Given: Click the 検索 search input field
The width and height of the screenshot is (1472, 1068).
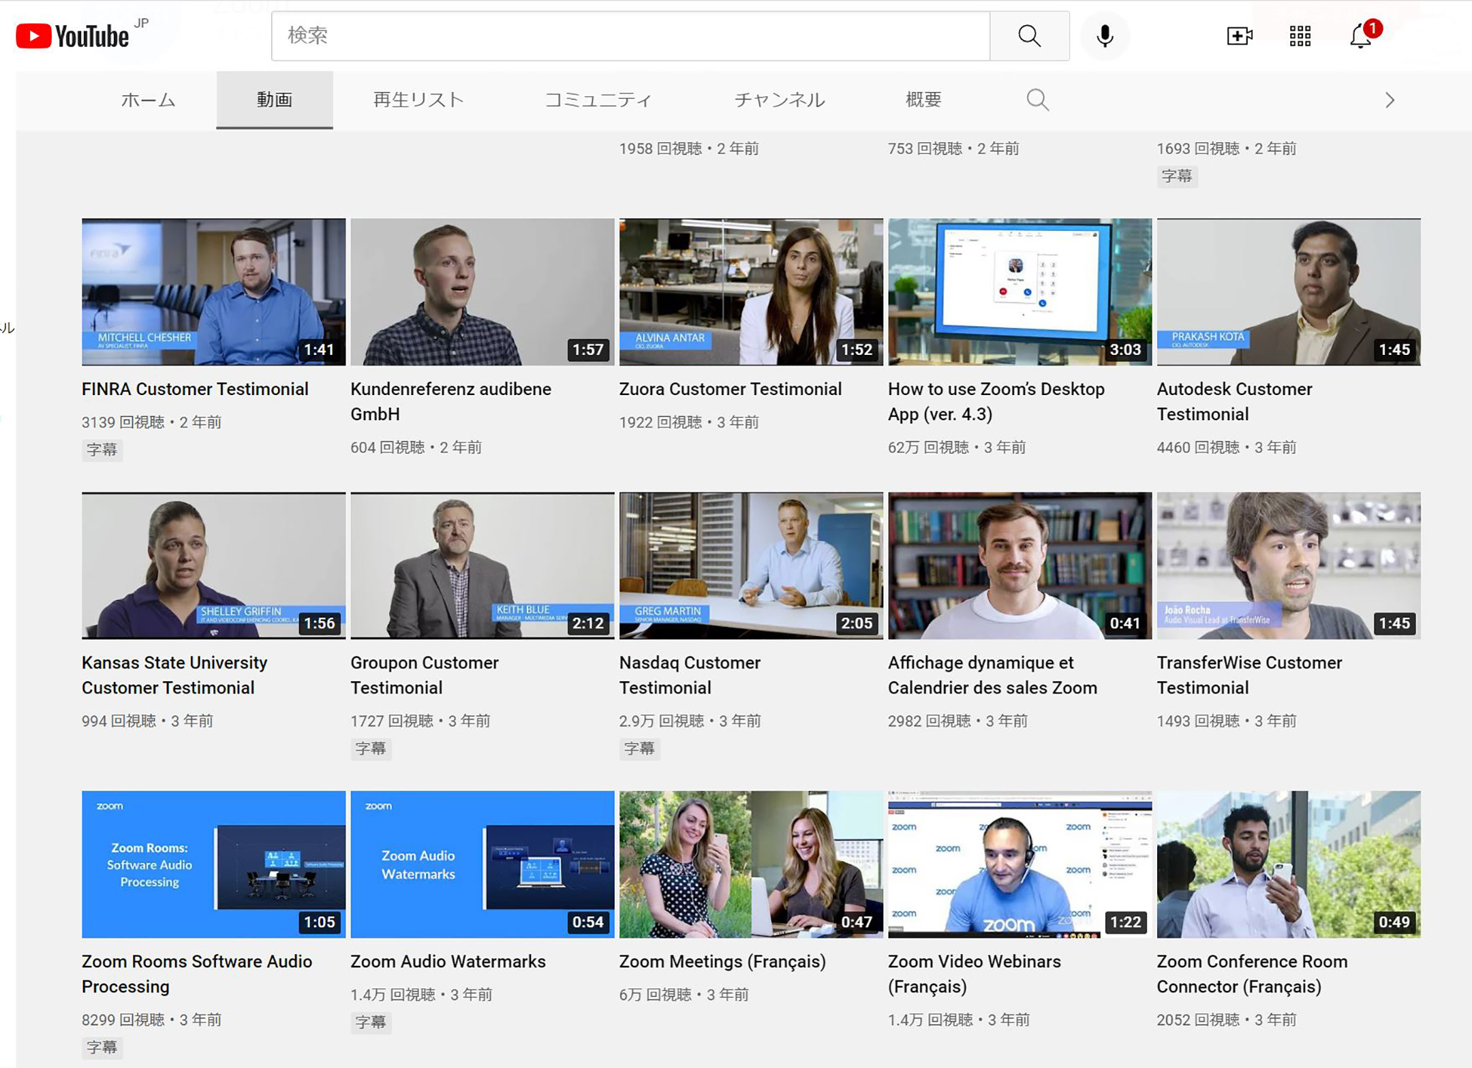Looking at the screenshot, I should point(630,36).
